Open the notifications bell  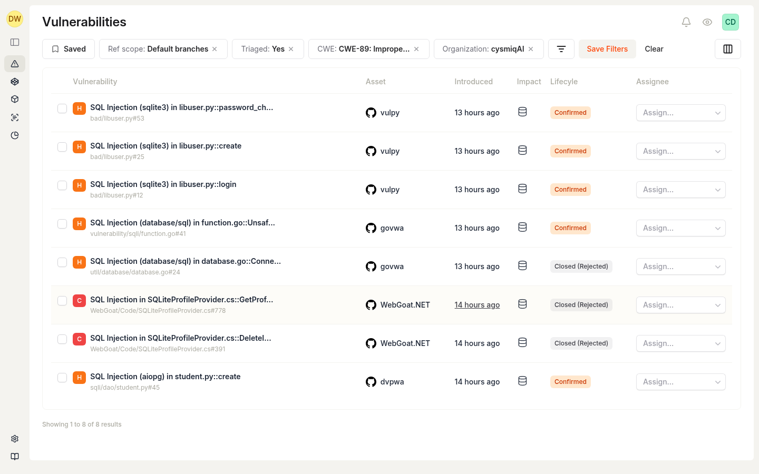point(686,22)
